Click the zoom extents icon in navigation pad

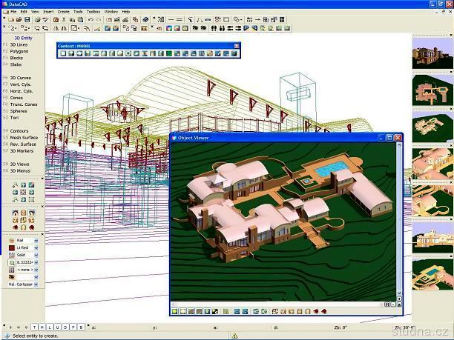click(22, 193)
